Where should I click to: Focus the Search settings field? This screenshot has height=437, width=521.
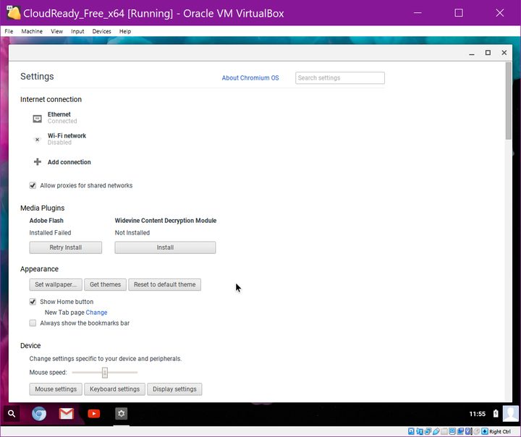point(340,77)
